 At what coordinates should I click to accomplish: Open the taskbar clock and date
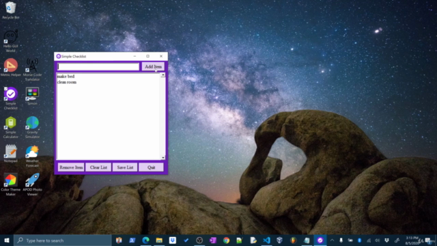[x=413, y=241]
